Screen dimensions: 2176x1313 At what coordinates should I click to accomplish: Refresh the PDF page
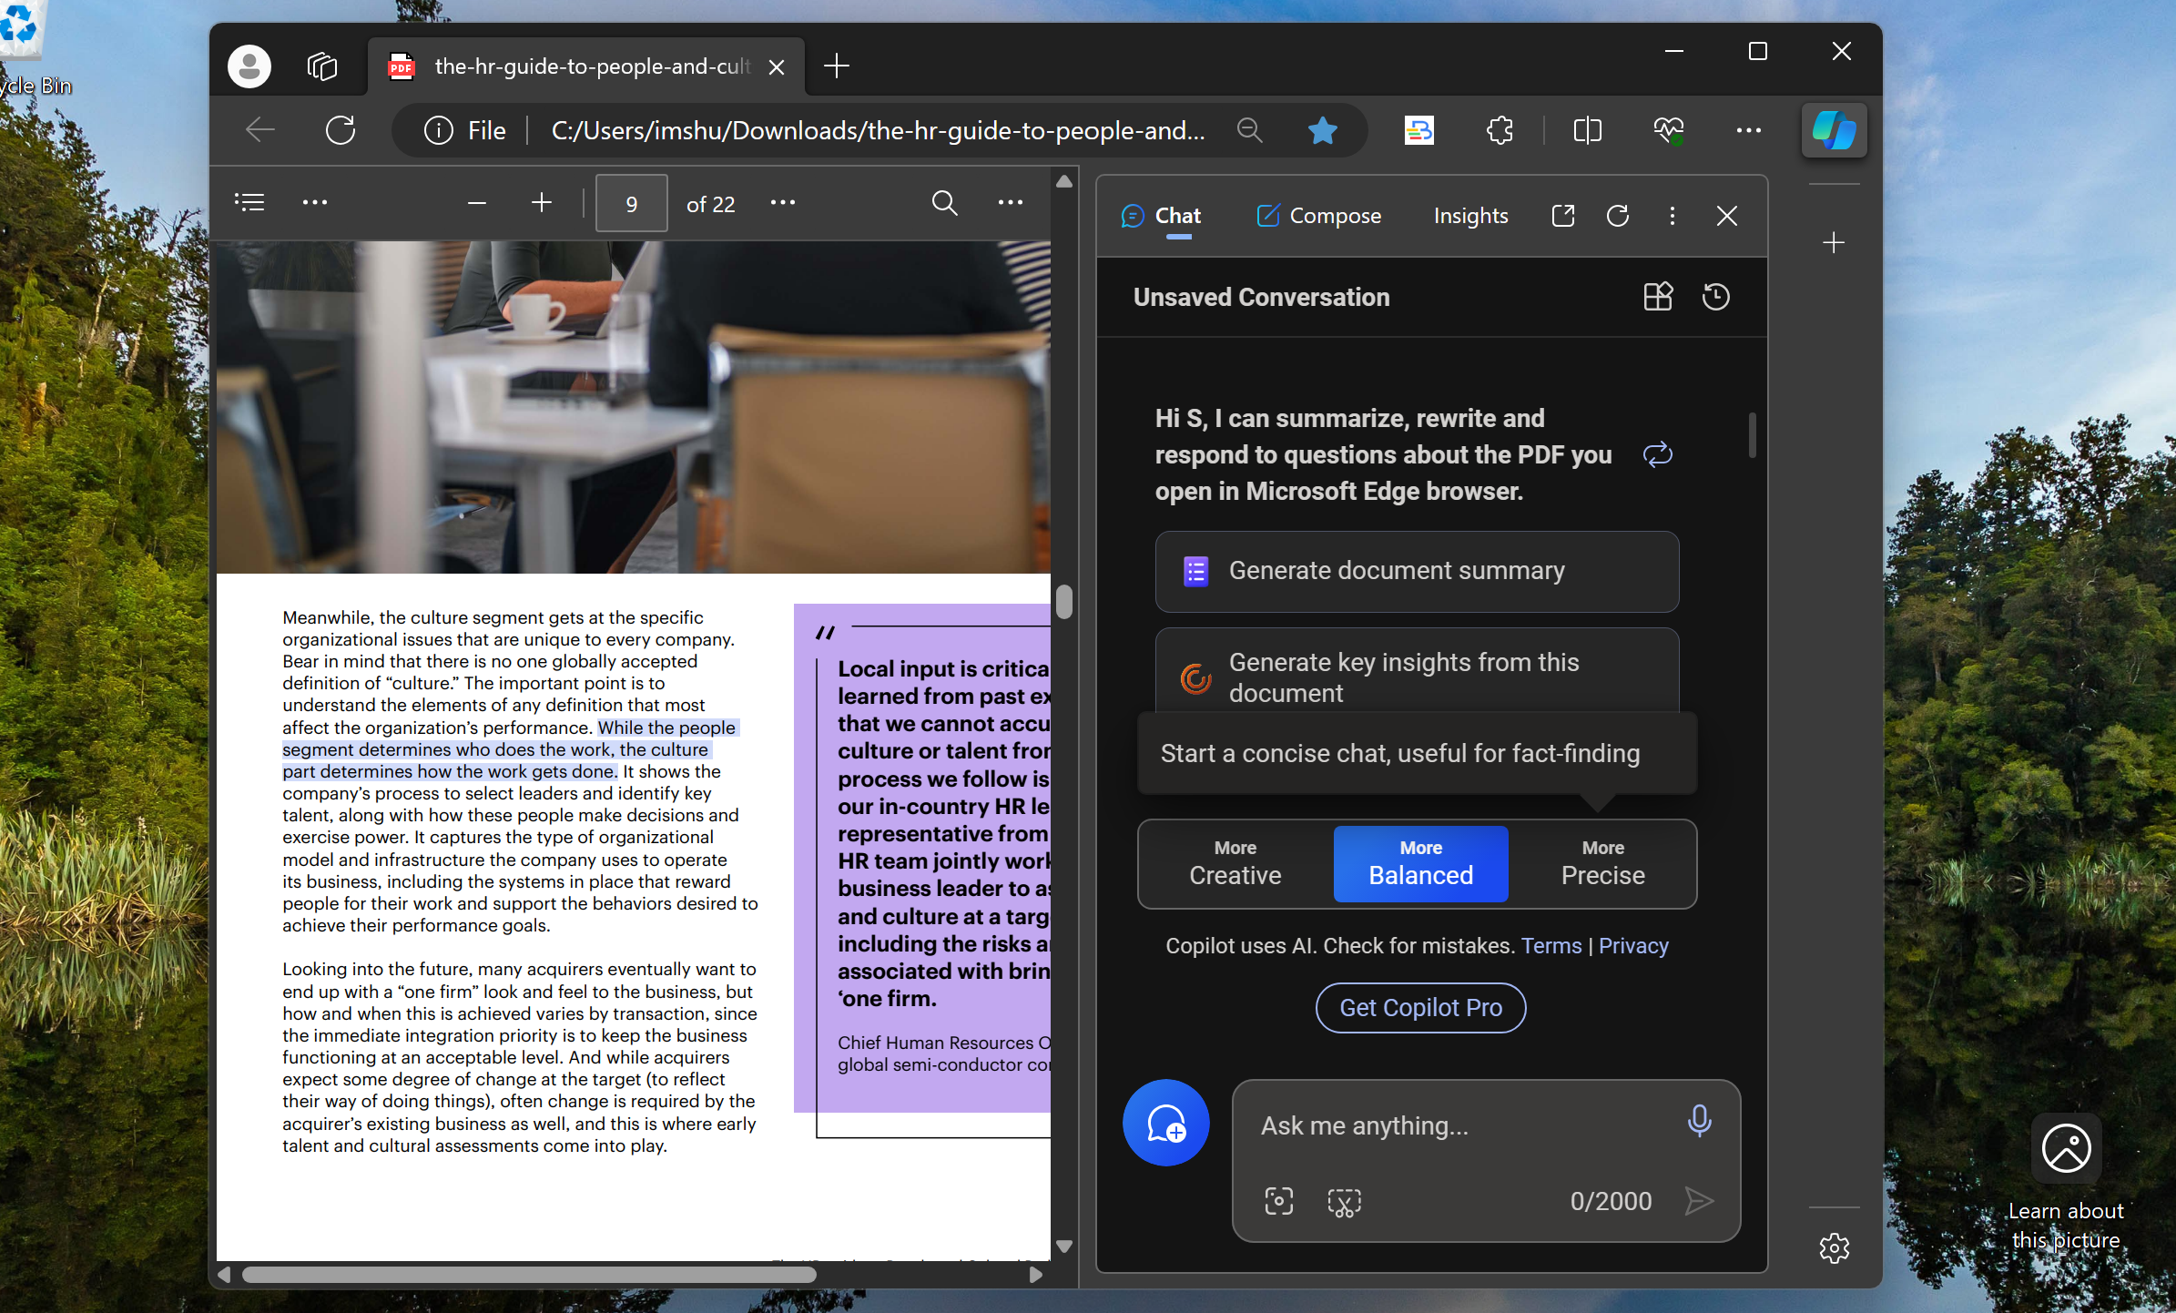coord(341,130)
